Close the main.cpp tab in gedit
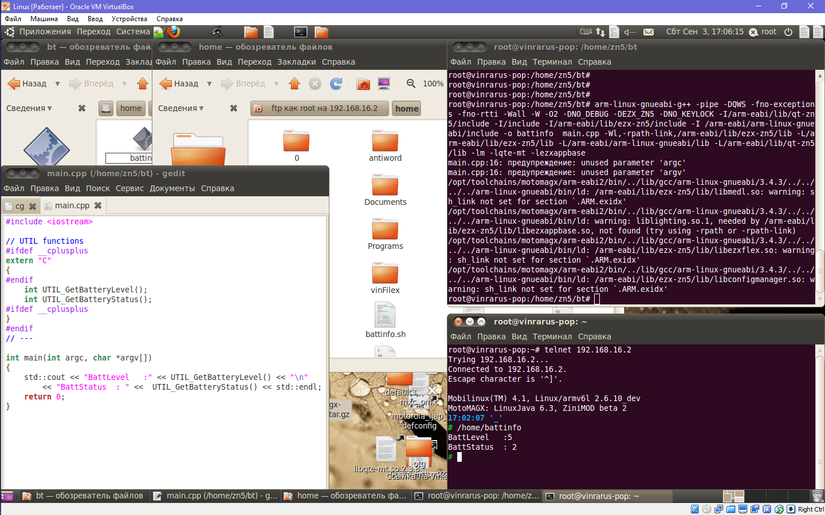Screen dimensions: 825x515 tap(98, 205)
